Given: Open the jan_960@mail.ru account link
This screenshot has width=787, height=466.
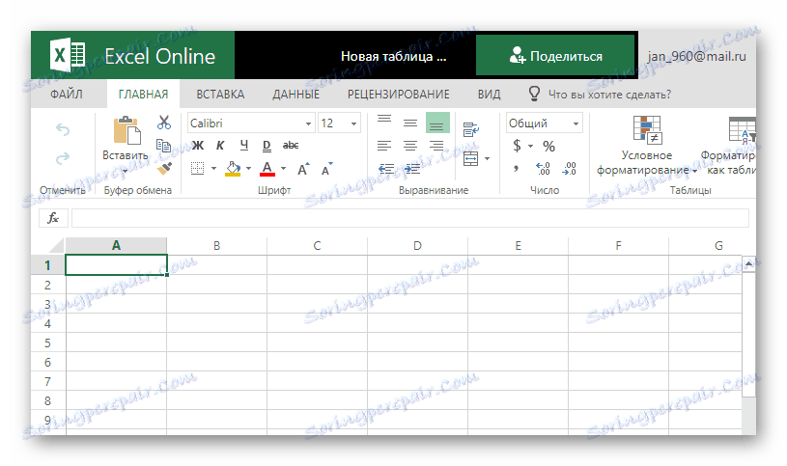Looking at the screenshot, I should tap(696, 56).
